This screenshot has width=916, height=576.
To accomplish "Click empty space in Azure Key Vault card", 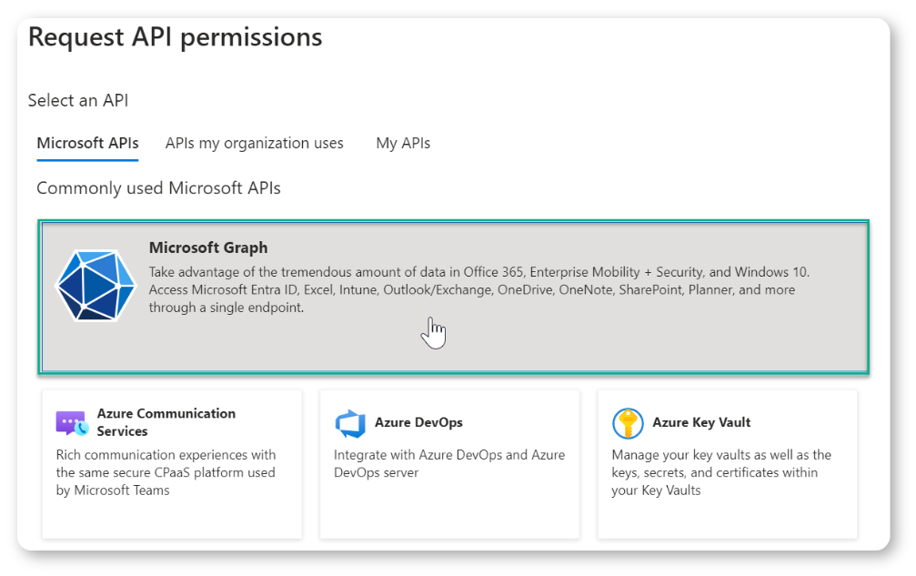I will pos(726,519).
